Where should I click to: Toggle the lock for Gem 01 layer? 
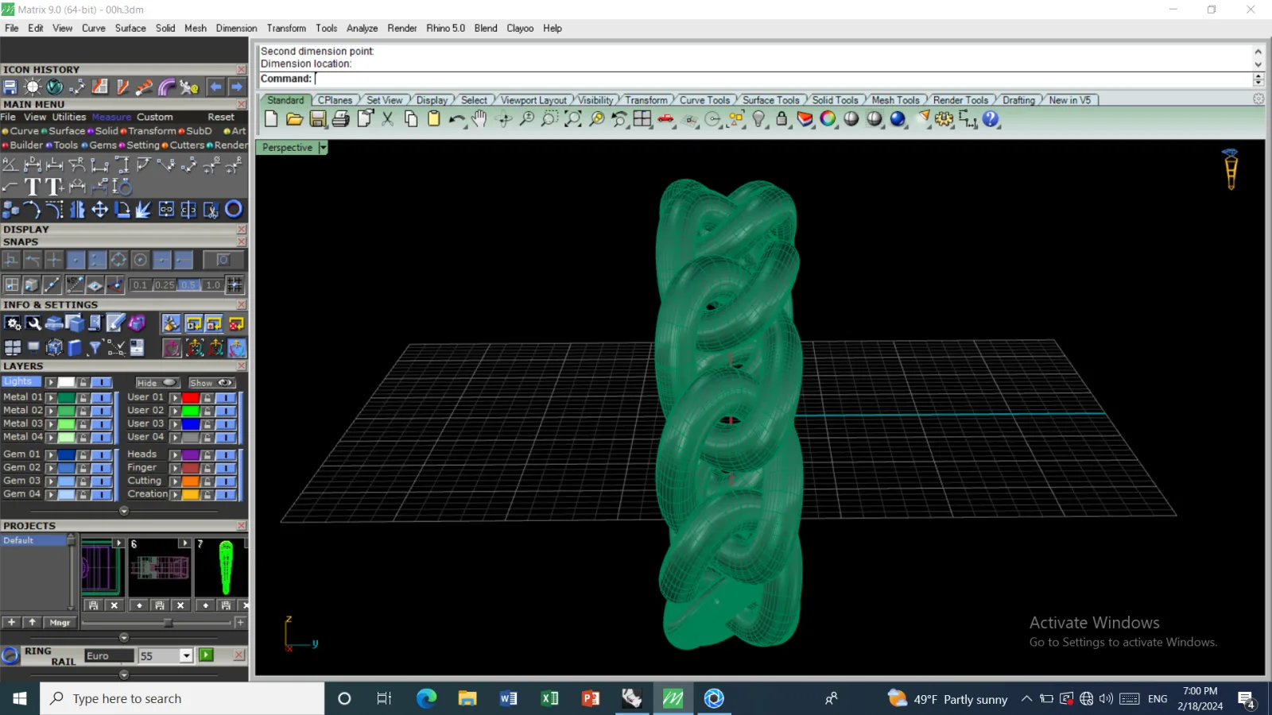(83, 454)
